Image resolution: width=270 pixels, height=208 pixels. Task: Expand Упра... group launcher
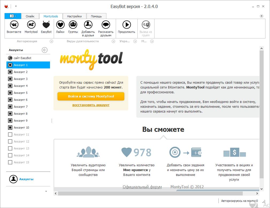pyautogui.click(x=135, y=41)
